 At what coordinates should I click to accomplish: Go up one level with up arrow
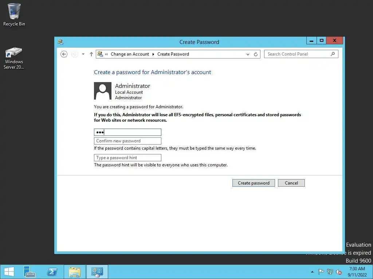(x=91, y=54)
